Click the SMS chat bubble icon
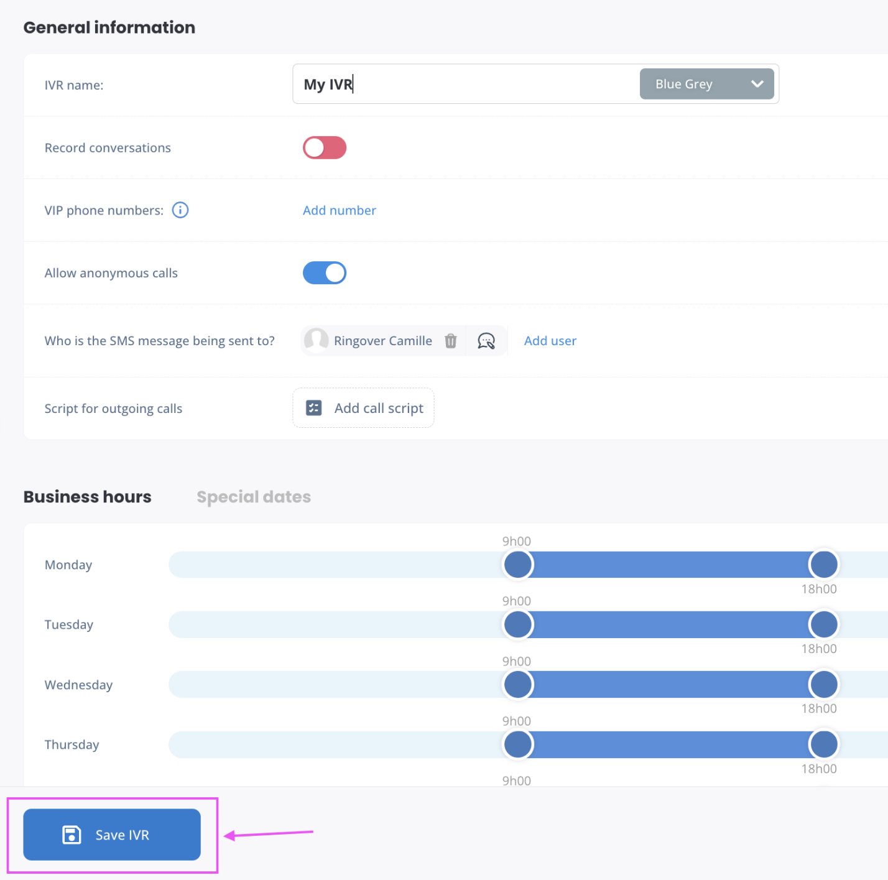The width and height of the screenshot is (888, 880). pyautogui.click(x=486, y=341)
